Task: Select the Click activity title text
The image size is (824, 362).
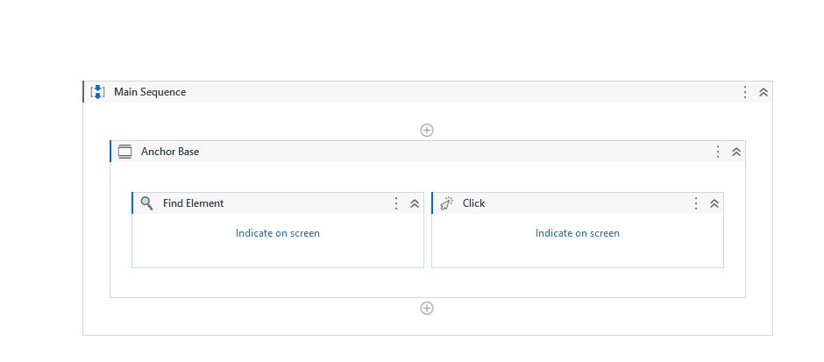Action: [x=474, y=203]
